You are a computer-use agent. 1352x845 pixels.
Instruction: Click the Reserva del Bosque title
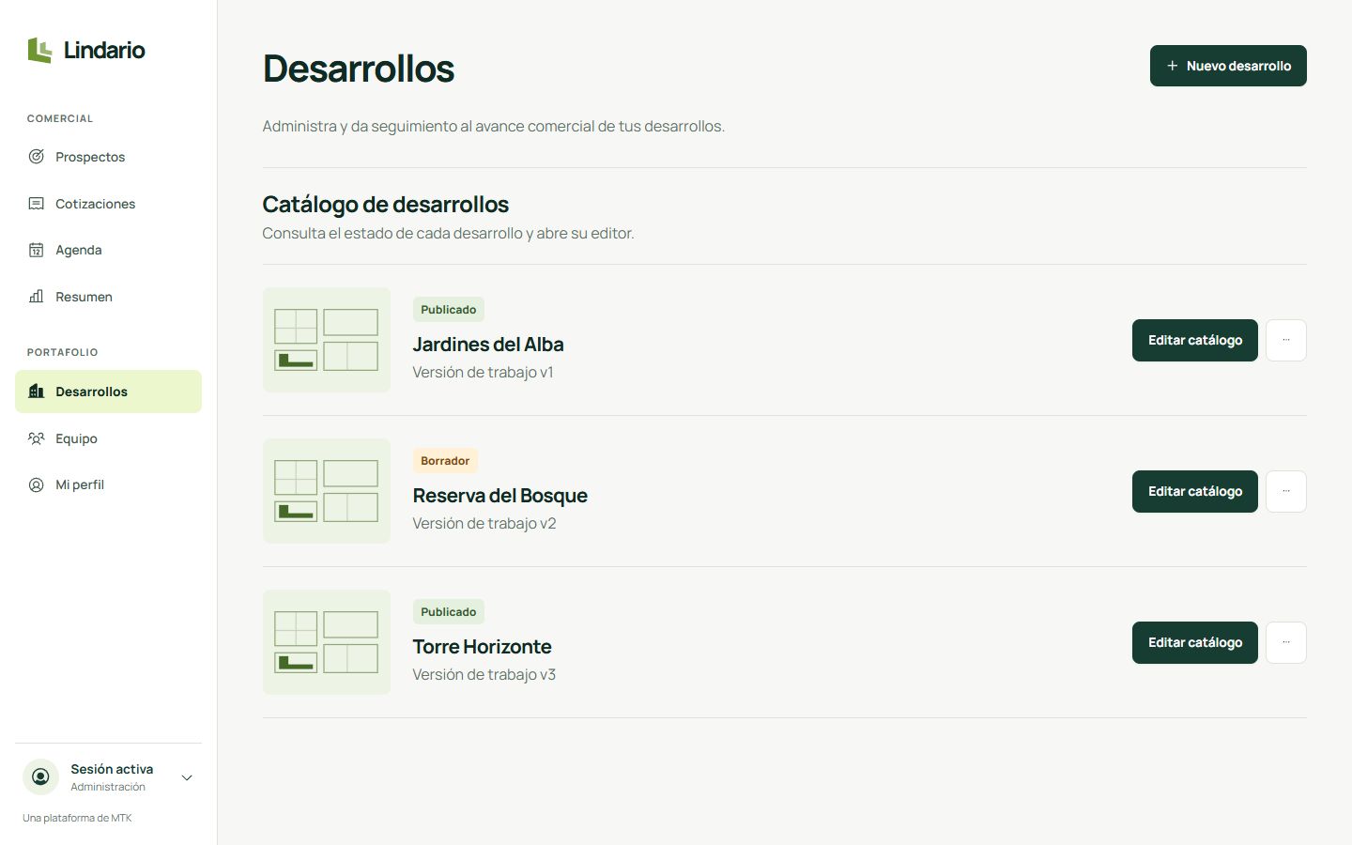tap(500, 496)
